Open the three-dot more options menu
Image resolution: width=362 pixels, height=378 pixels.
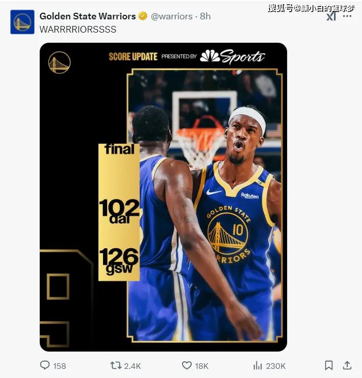[347, 16]
